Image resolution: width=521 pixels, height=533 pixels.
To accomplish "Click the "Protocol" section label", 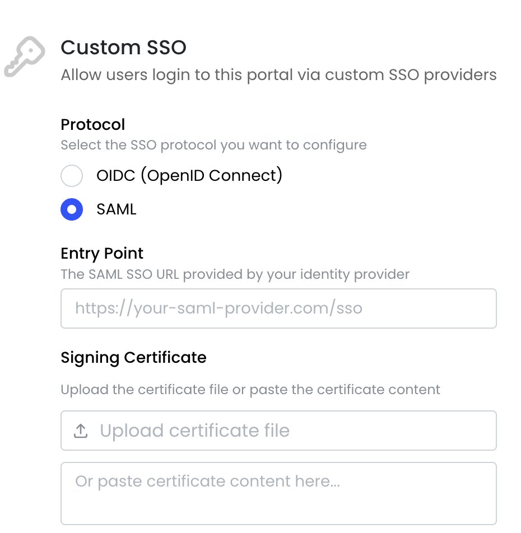I will [x=93, y=124].
